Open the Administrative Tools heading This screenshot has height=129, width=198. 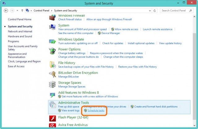(x=74, y=103)
